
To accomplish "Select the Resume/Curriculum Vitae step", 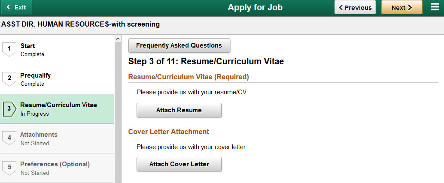I will (x=57, y=109).
